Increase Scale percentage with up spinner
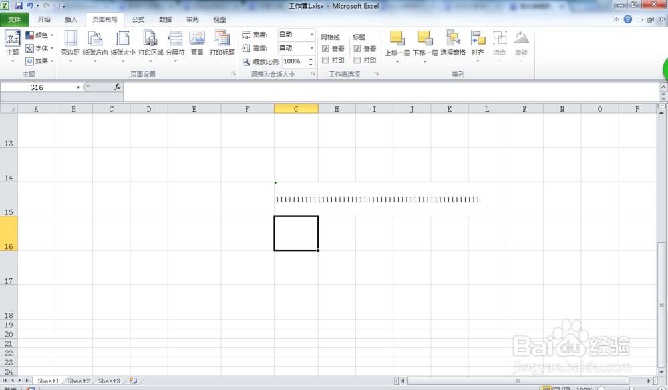Viewport: 668px width, 390px height. [311, 59]
